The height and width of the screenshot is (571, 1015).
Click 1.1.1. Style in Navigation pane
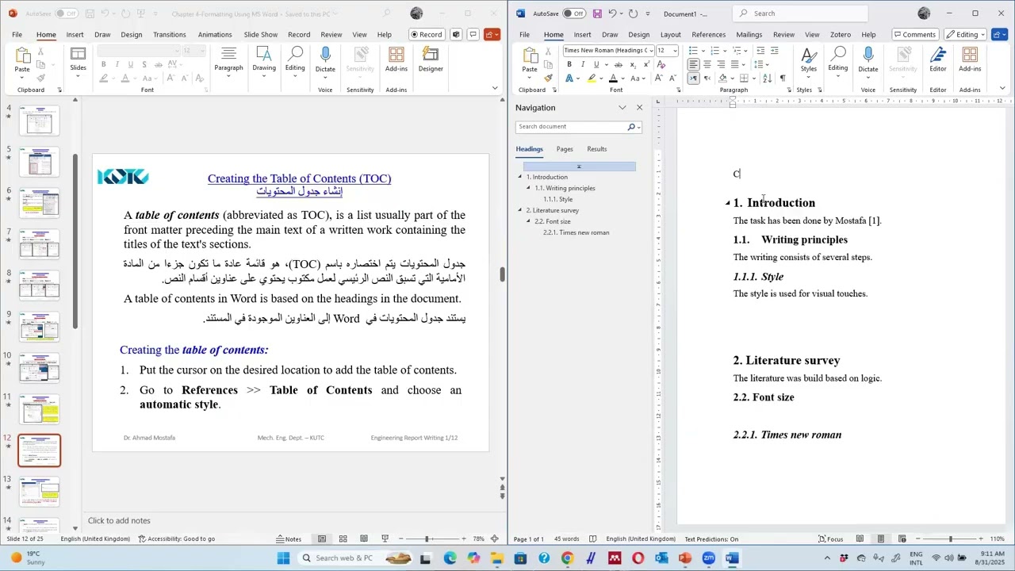(557, 199)
